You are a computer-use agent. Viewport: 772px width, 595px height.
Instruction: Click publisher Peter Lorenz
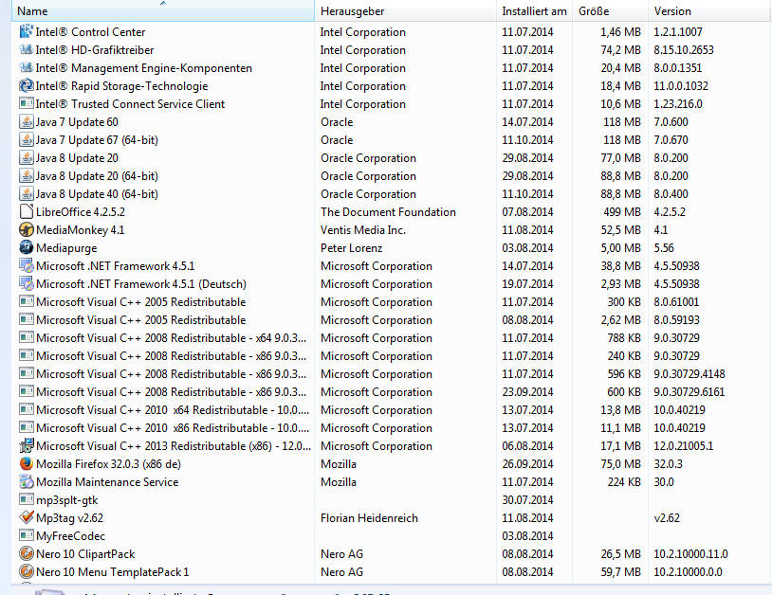[x=351, y=248]
